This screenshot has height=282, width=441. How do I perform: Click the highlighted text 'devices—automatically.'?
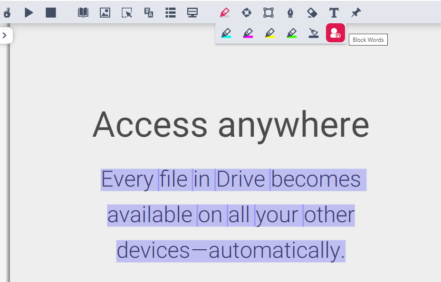231,251
